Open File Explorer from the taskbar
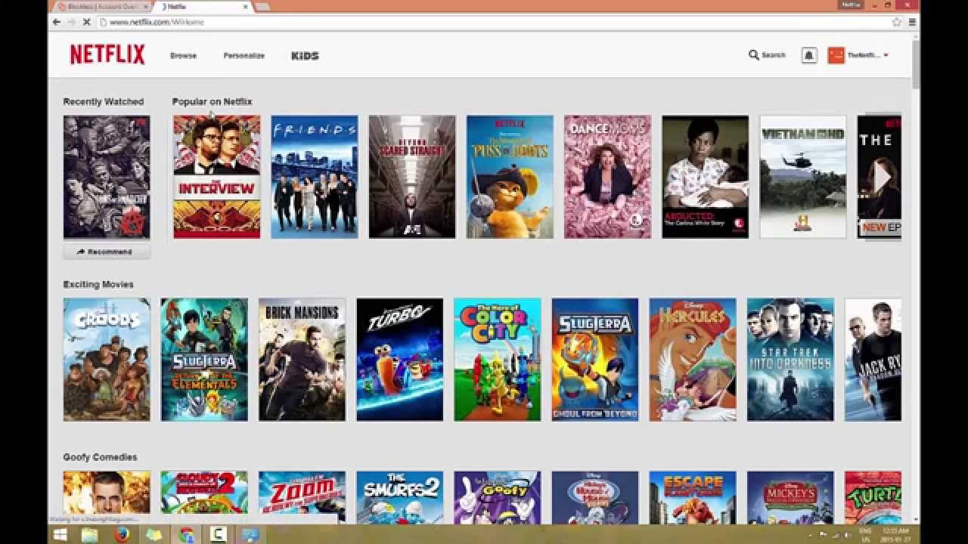 tap(89, 534)
